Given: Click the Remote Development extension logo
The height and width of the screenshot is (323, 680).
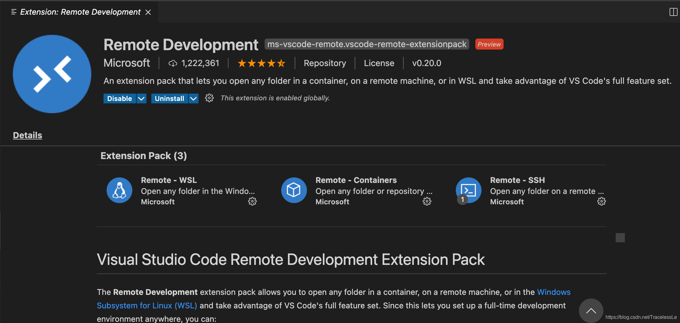Looking at the screenshot, I should click(52, 74).
